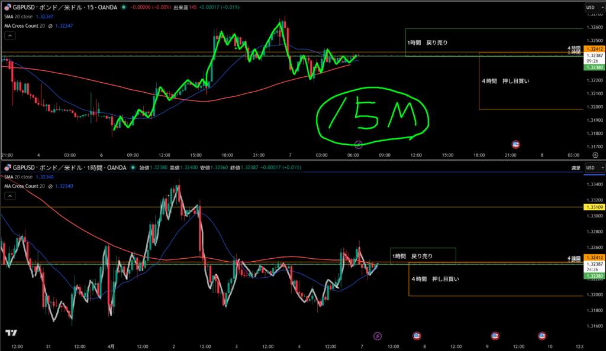Click the last US flag icon on the bottom timeline
The image size is (606, 351).
541,336
